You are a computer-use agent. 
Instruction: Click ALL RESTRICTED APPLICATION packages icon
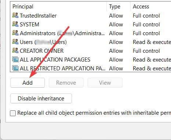click(x=15, y=68)
